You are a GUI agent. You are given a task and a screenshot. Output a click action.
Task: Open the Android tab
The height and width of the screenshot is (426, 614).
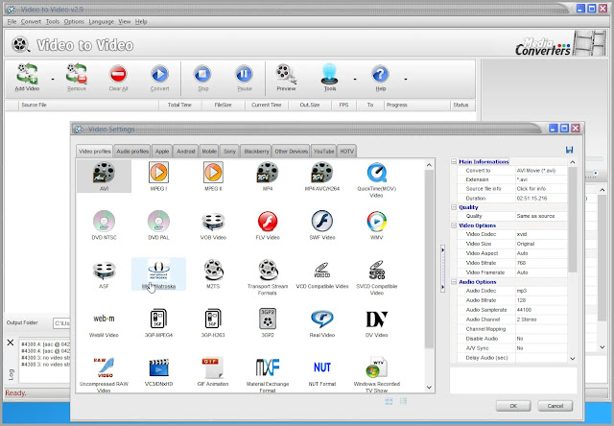(x=185, y=152)
